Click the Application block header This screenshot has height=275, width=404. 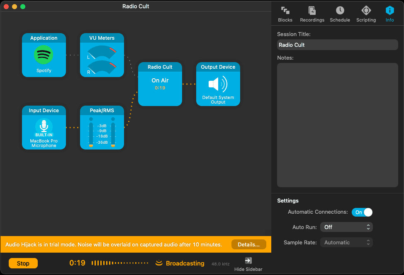(x=44, y=38)
